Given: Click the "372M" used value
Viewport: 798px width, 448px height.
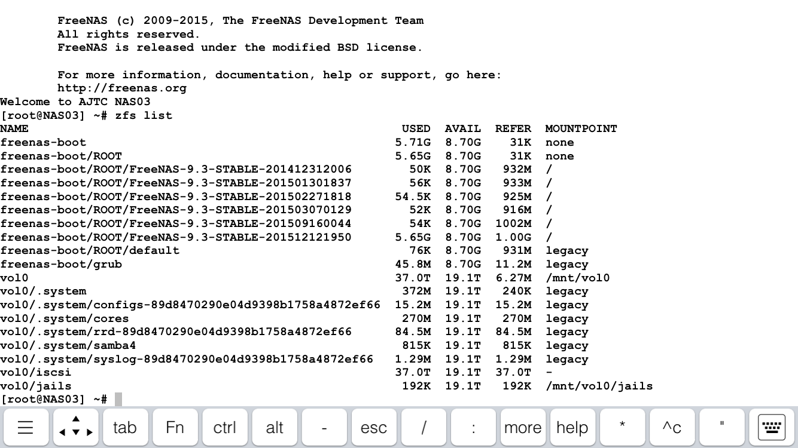Looking at the screenshot, I should [x=416, y=291].
